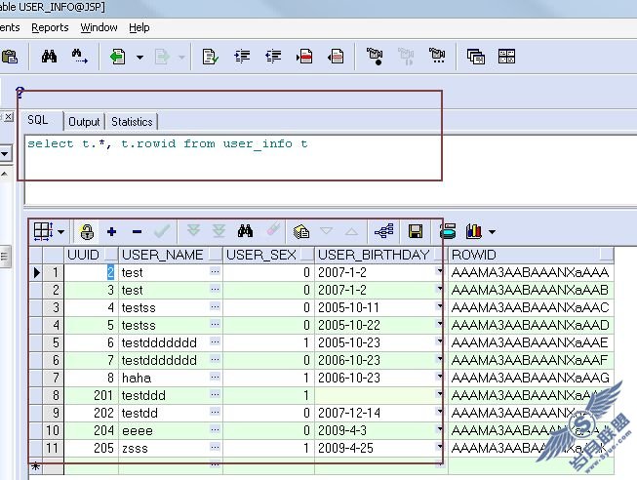637x480 pixels.
Task: Switch to the SQL tab
Action: click(38, 120)
